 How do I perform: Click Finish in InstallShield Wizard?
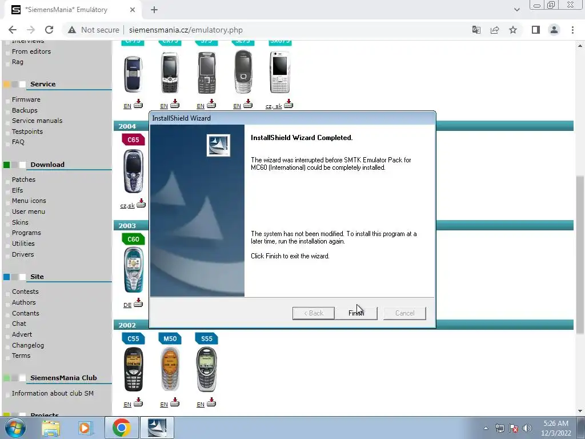tap(356, 313)
